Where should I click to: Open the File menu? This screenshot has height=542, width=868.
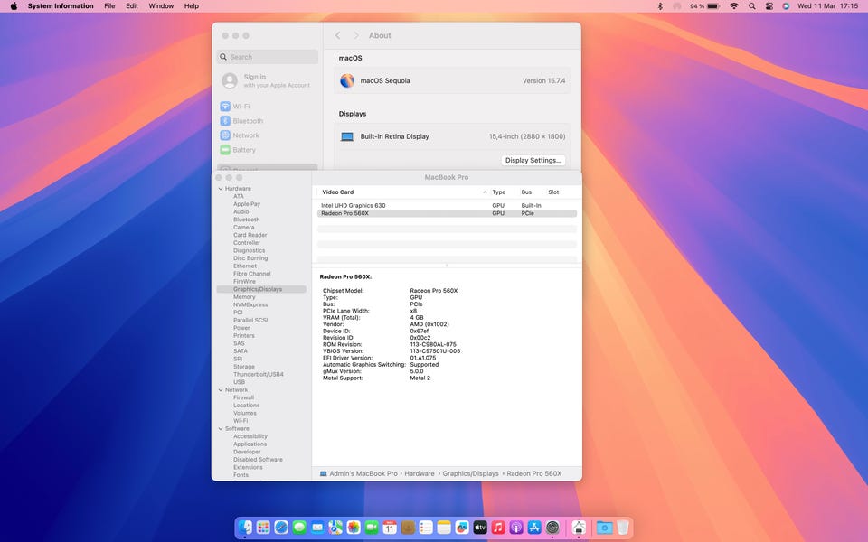[109, 5]
